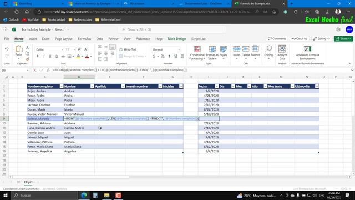Open the Comments pane
The width and height of the screenshot is (355, 200).
tap(277, 39)
